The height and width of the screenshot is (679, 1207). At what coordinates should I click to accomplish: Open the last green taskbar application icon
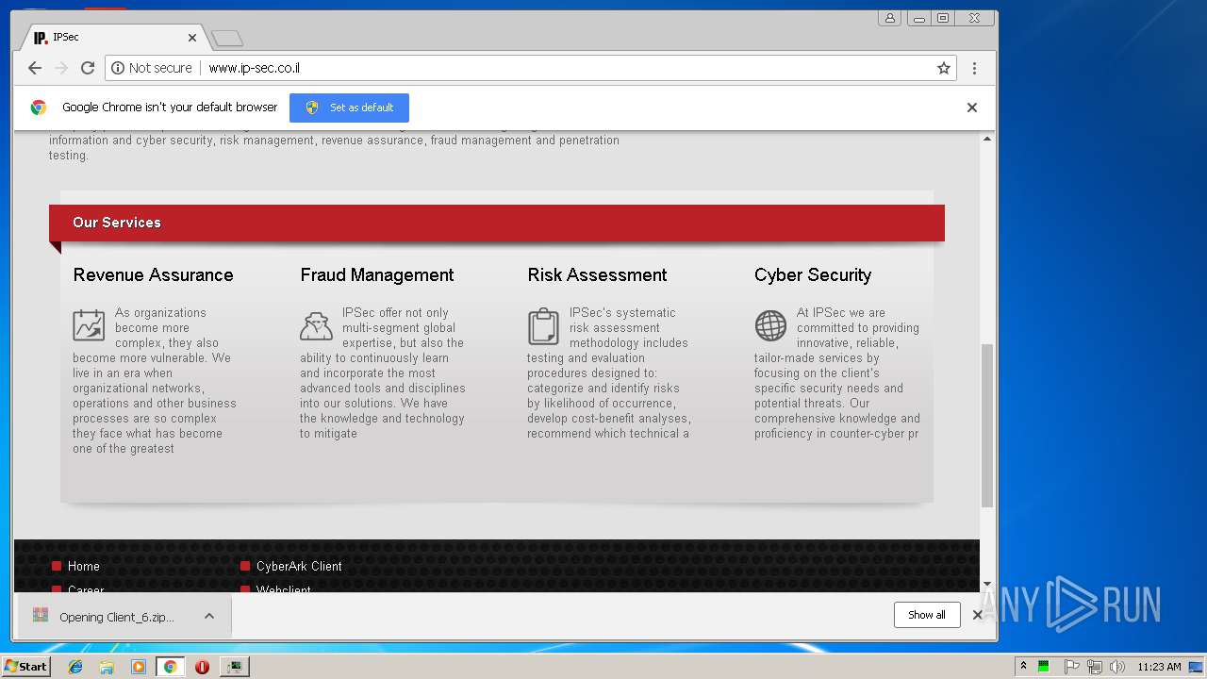click(x=234, y=667)
